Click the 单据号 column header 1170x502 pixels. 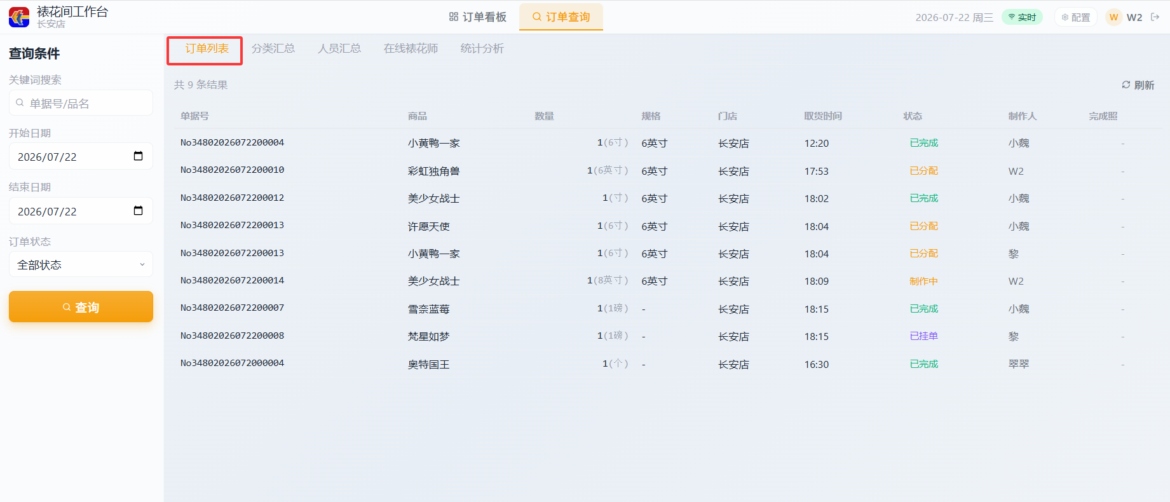pyautogui.click(x=194, y=116)
